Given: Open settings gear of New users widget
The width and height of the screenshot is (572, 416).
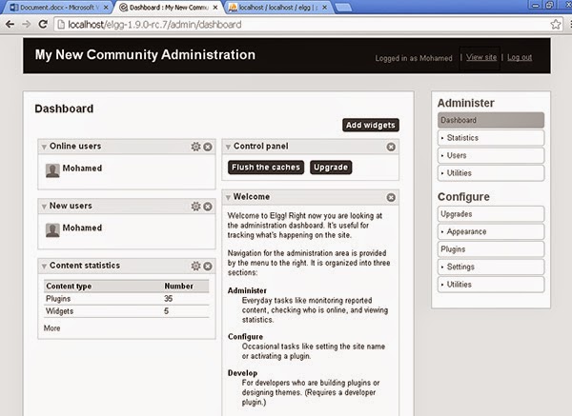Looking at the screenshot, I should click(x=195, y=207).
